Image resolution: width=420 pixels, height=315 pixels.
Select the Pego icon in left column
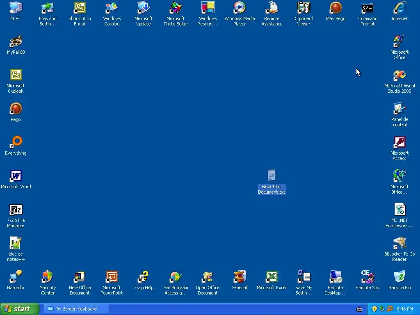pyautogui.click(x=16, y=108)
